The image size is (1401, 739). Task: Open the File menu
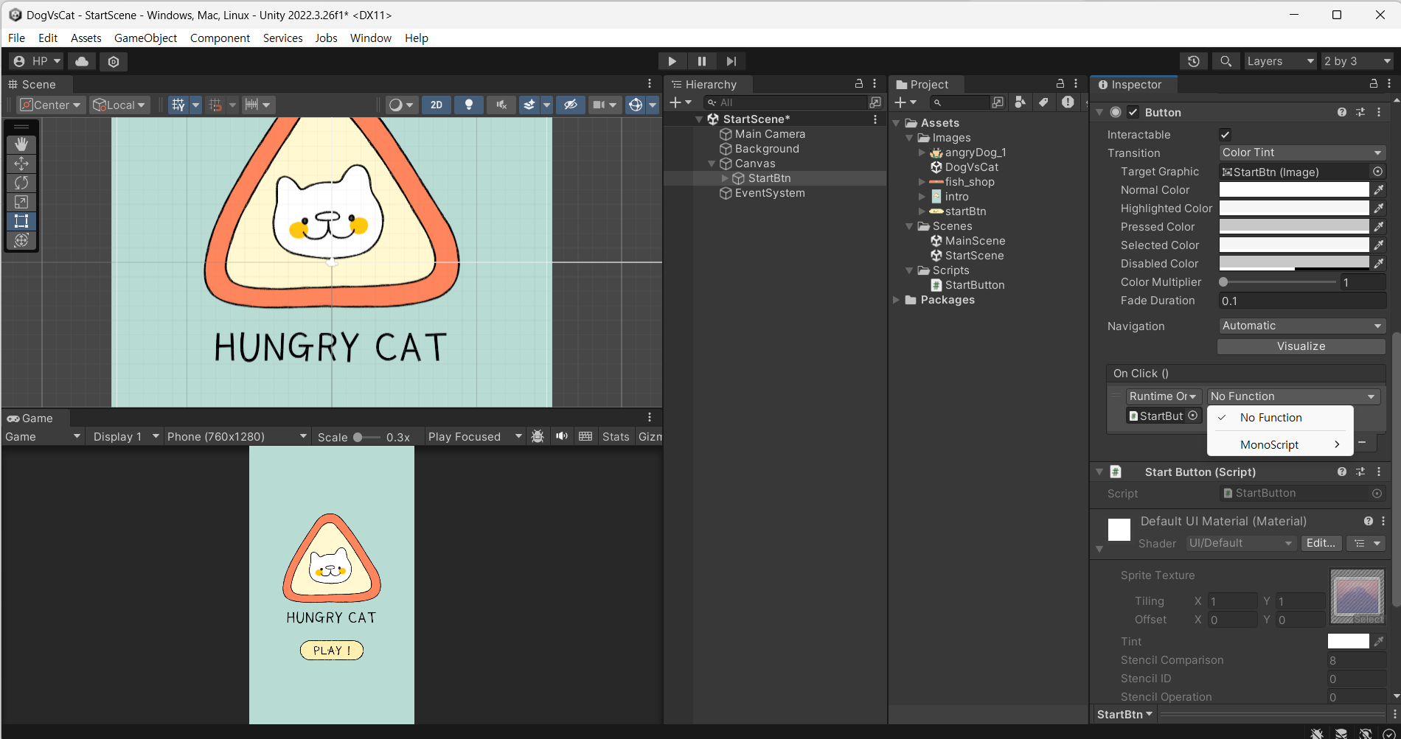tap(16, 38)
